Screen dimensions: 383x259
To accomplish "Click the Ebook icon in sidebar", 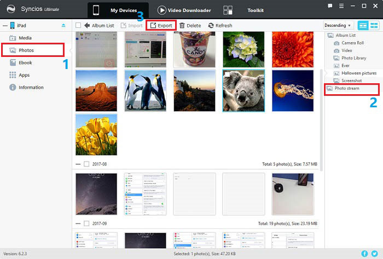I will [x=13, y=62].
